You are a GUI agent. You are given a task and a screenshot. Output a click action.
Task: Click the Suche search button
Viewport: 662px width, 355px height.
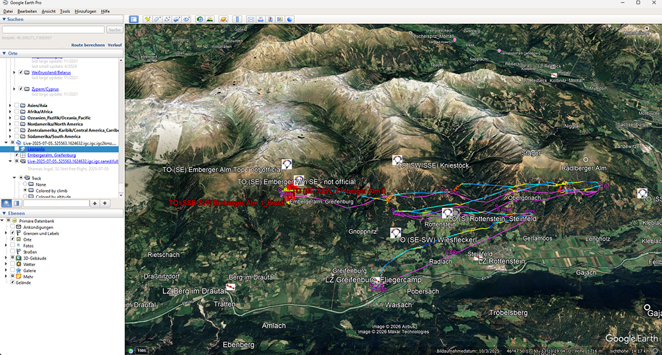pyautogui.click(x=115, y=29)
